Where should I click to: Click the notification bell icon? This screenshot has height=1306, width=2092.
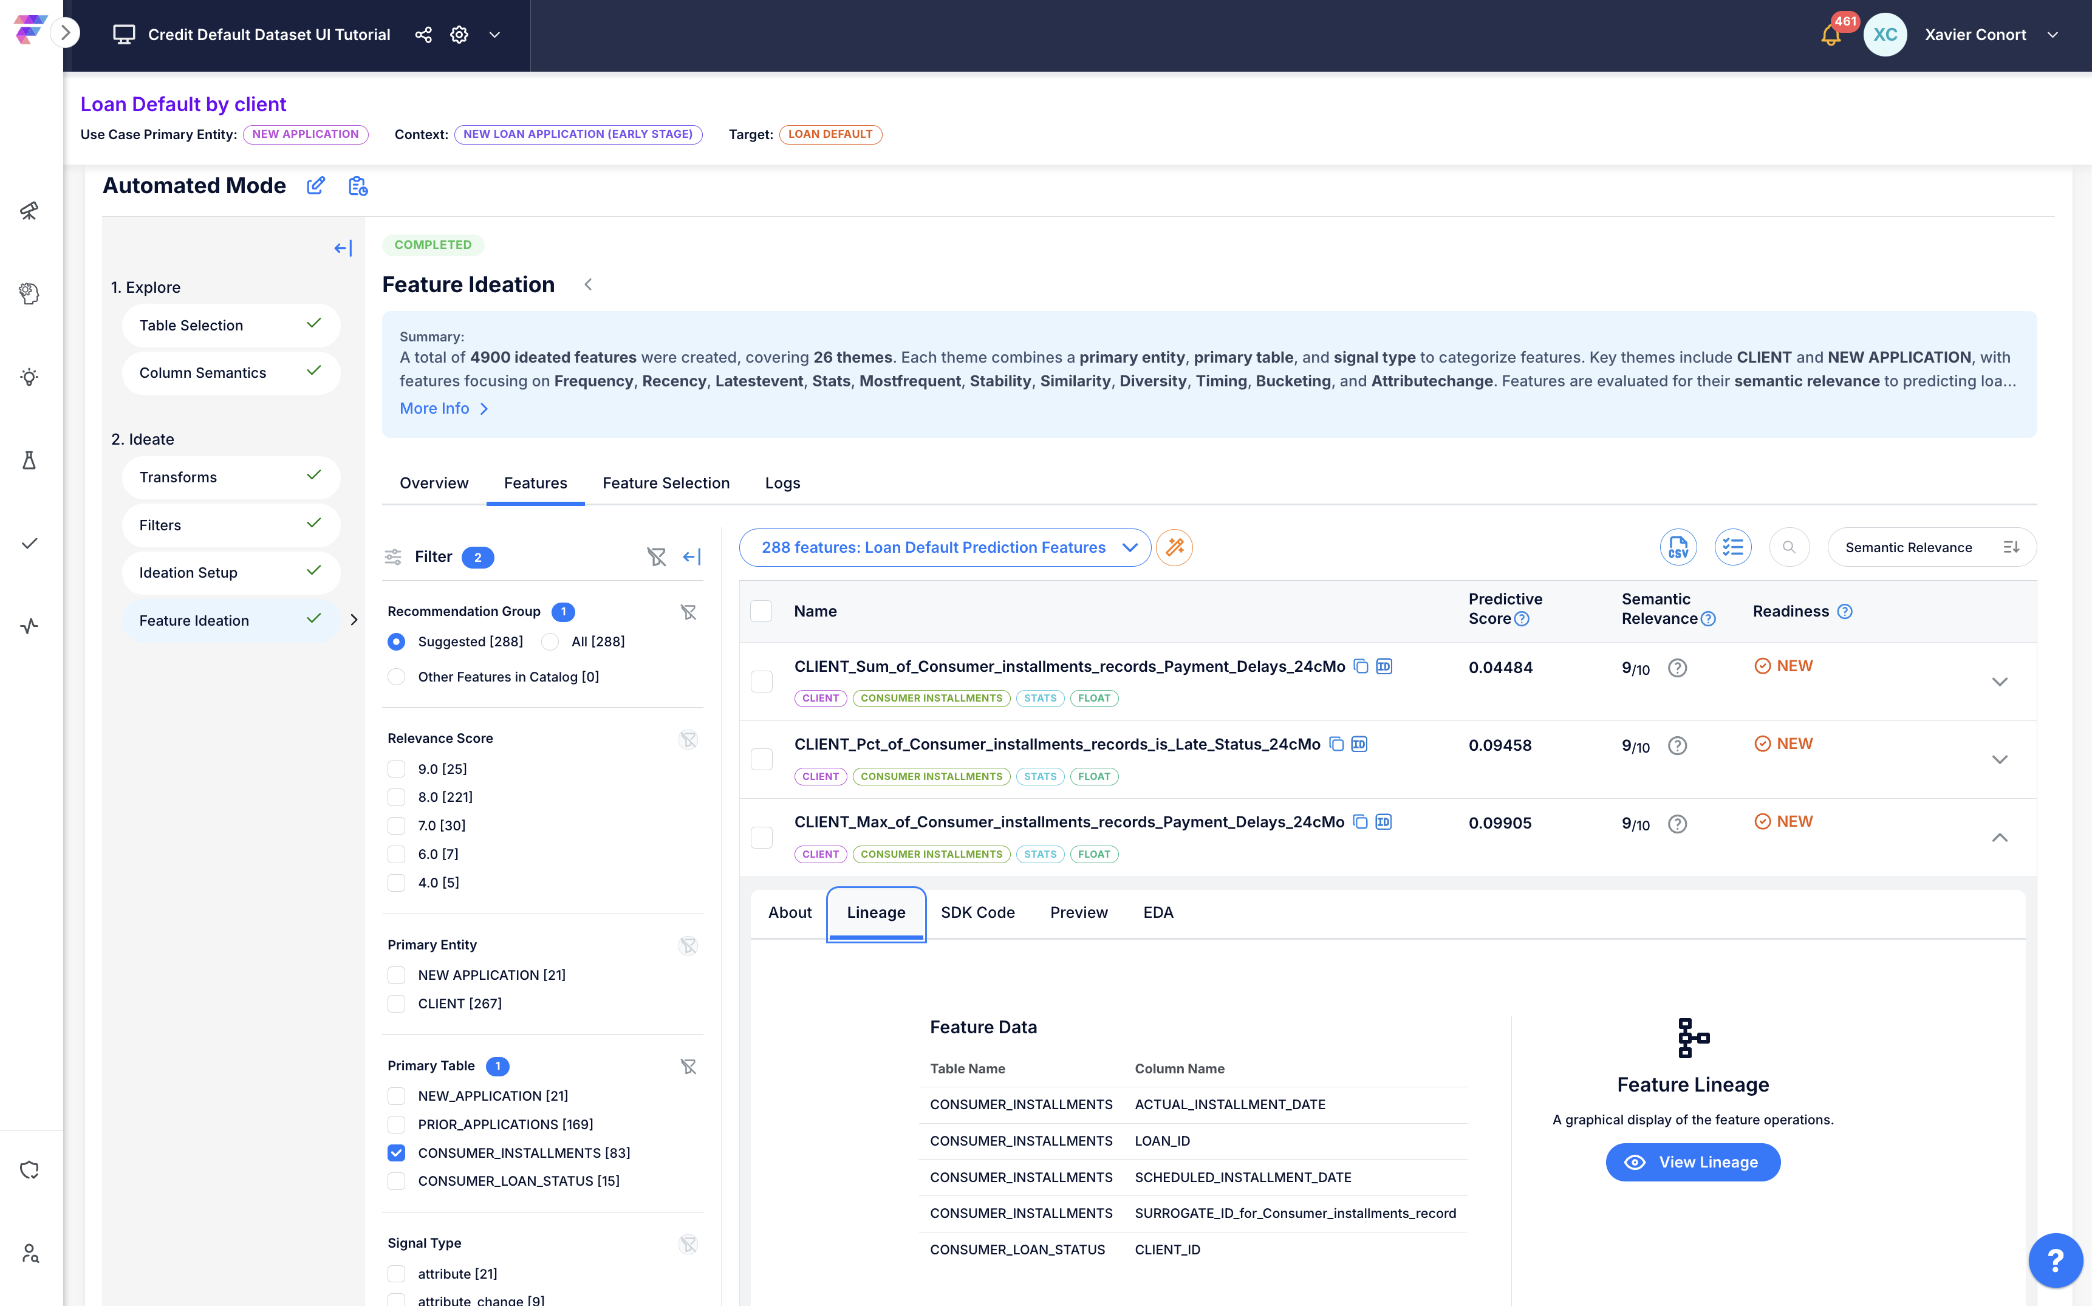1830,35
